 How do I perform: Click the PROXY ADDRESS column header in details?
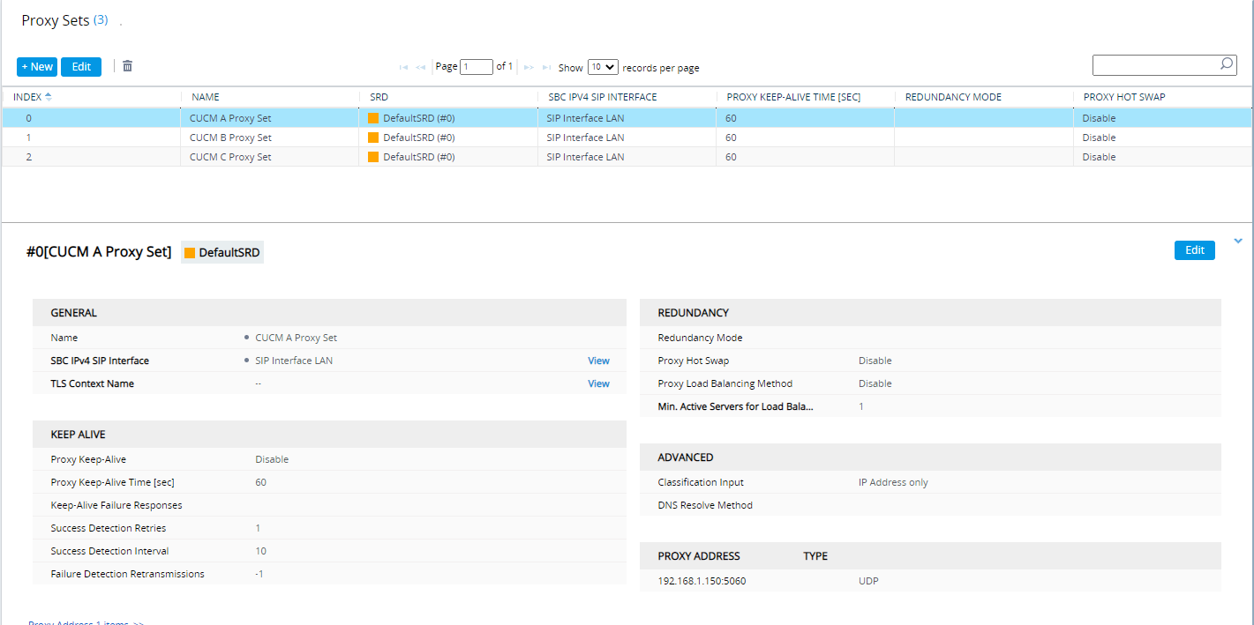click(699, 556)
